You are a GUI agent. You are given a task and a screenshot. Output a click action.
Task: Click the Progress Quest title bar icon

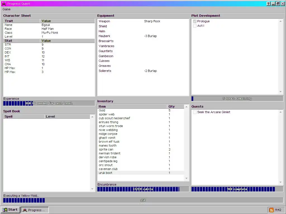point(4,4)
